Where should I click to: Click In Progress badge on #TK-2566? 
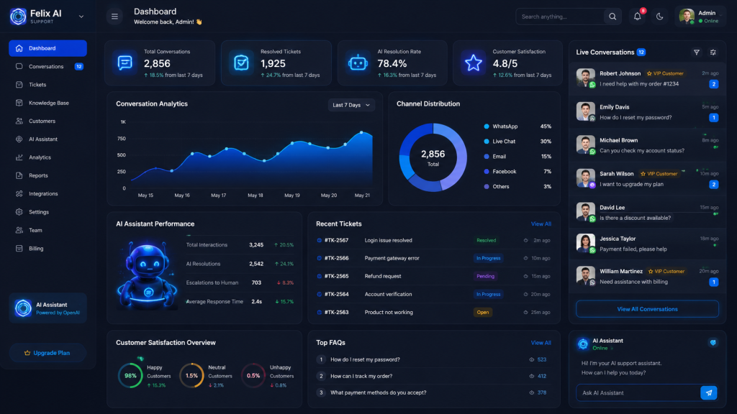(x=489, y=259)
